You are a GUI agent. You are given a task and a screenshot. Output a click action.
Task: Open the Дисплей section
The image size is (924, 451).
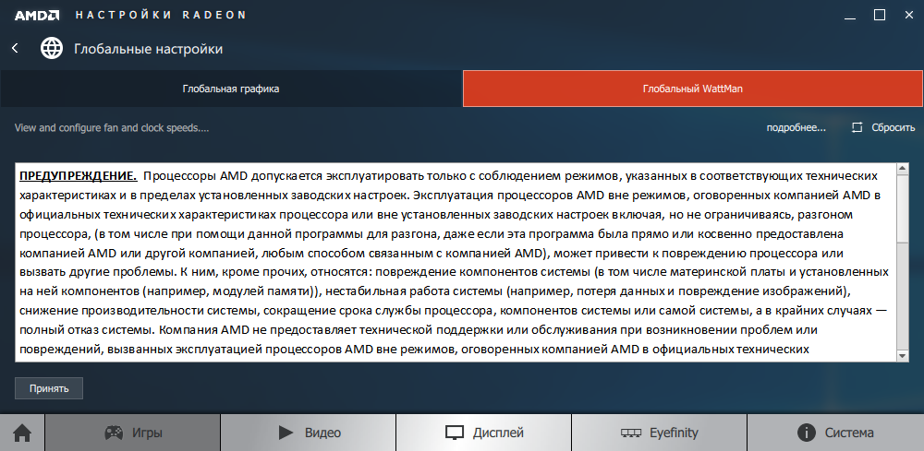484,433
